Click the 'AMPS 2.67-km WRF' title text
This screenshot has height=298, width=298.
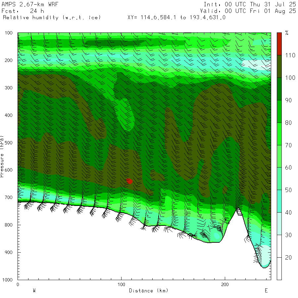coord(30,4)
